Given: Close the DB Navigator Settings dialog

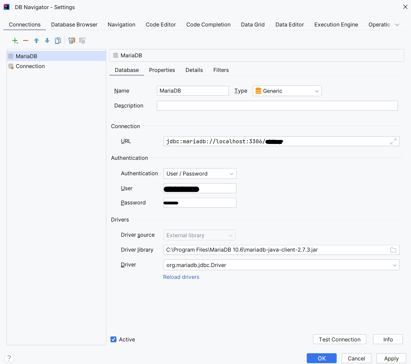Looking at the screenshot, I should coord(405,7).
